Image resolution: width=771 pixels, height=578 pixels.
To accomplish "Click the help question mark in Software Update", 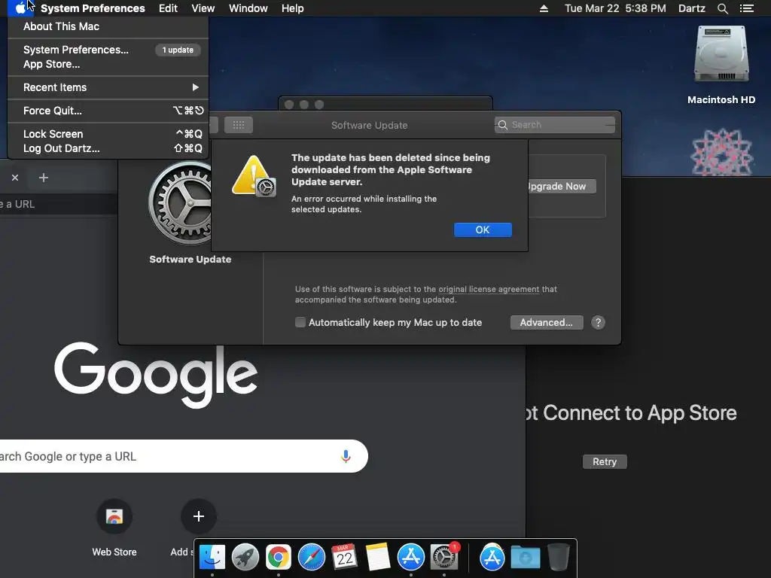I will coord(598,322).
